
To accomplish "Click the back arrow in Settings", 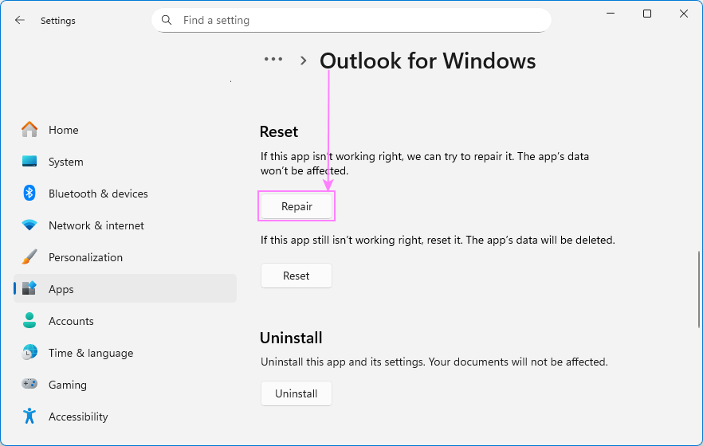I will coord(20,20).
